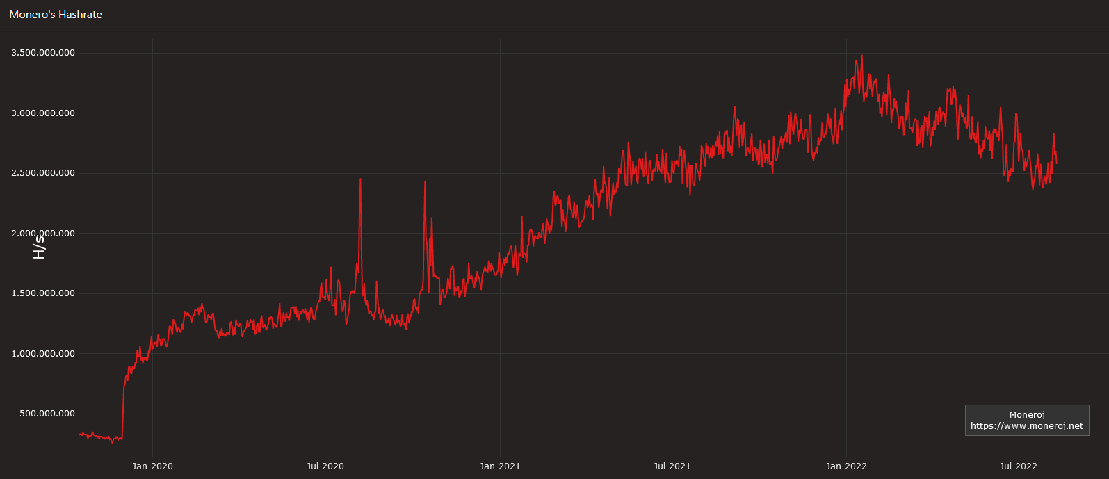Viewport: 1109px width, 479px height.
Task: Click the 500.000.000 y-axis label
Action: (x=47, y=414)
